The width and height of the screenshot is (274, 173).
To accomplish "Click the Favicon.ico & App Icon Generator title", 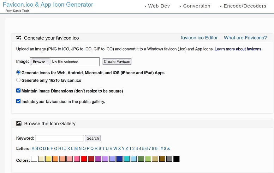I will coord(48,5).
